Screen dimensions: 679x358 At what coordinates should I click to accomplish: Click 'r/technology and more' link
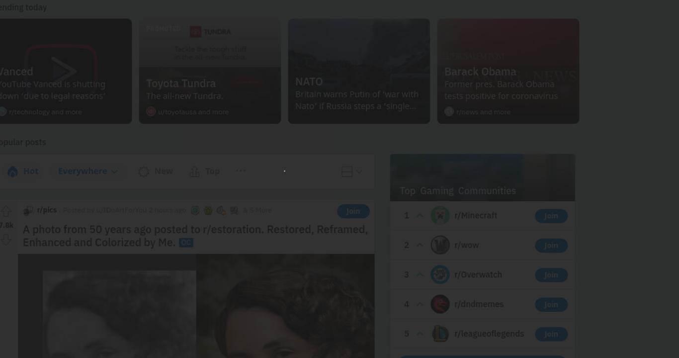45,112
